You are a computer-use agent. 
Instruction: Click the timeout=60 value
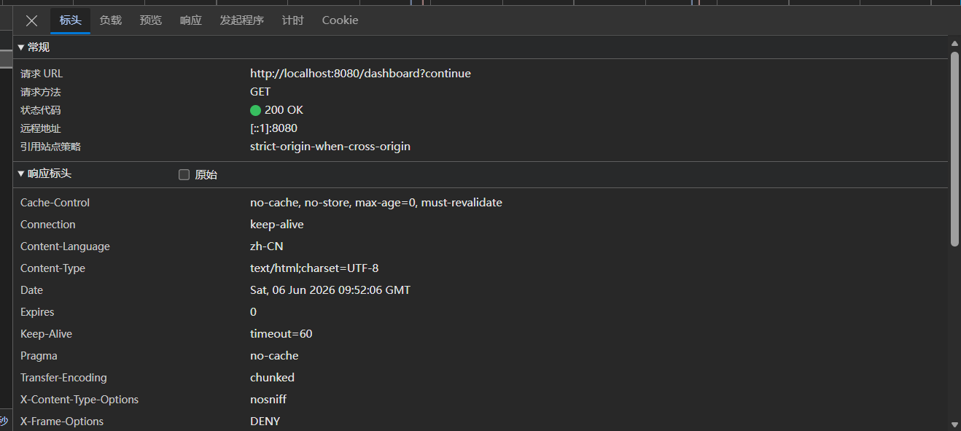[281, 334]
